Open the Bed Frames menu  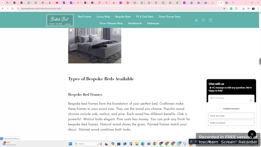[x=85, y=17]
